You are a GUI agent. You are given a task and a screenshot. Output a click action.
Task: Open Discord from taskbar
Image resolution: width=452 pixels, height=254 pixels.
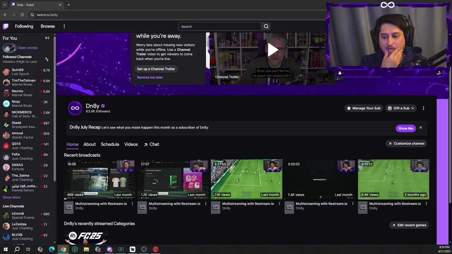coord(109,249)
